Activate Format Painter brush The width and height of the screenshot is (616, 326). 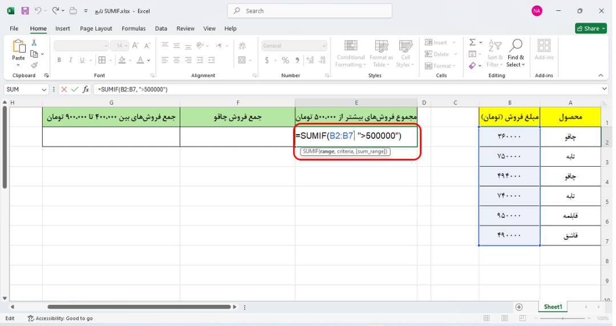click(34, 65)
